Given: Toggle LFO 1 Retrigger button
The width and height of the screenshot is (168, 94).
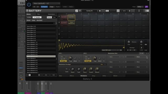Looking at the screenshot, I should pos(63,61).
